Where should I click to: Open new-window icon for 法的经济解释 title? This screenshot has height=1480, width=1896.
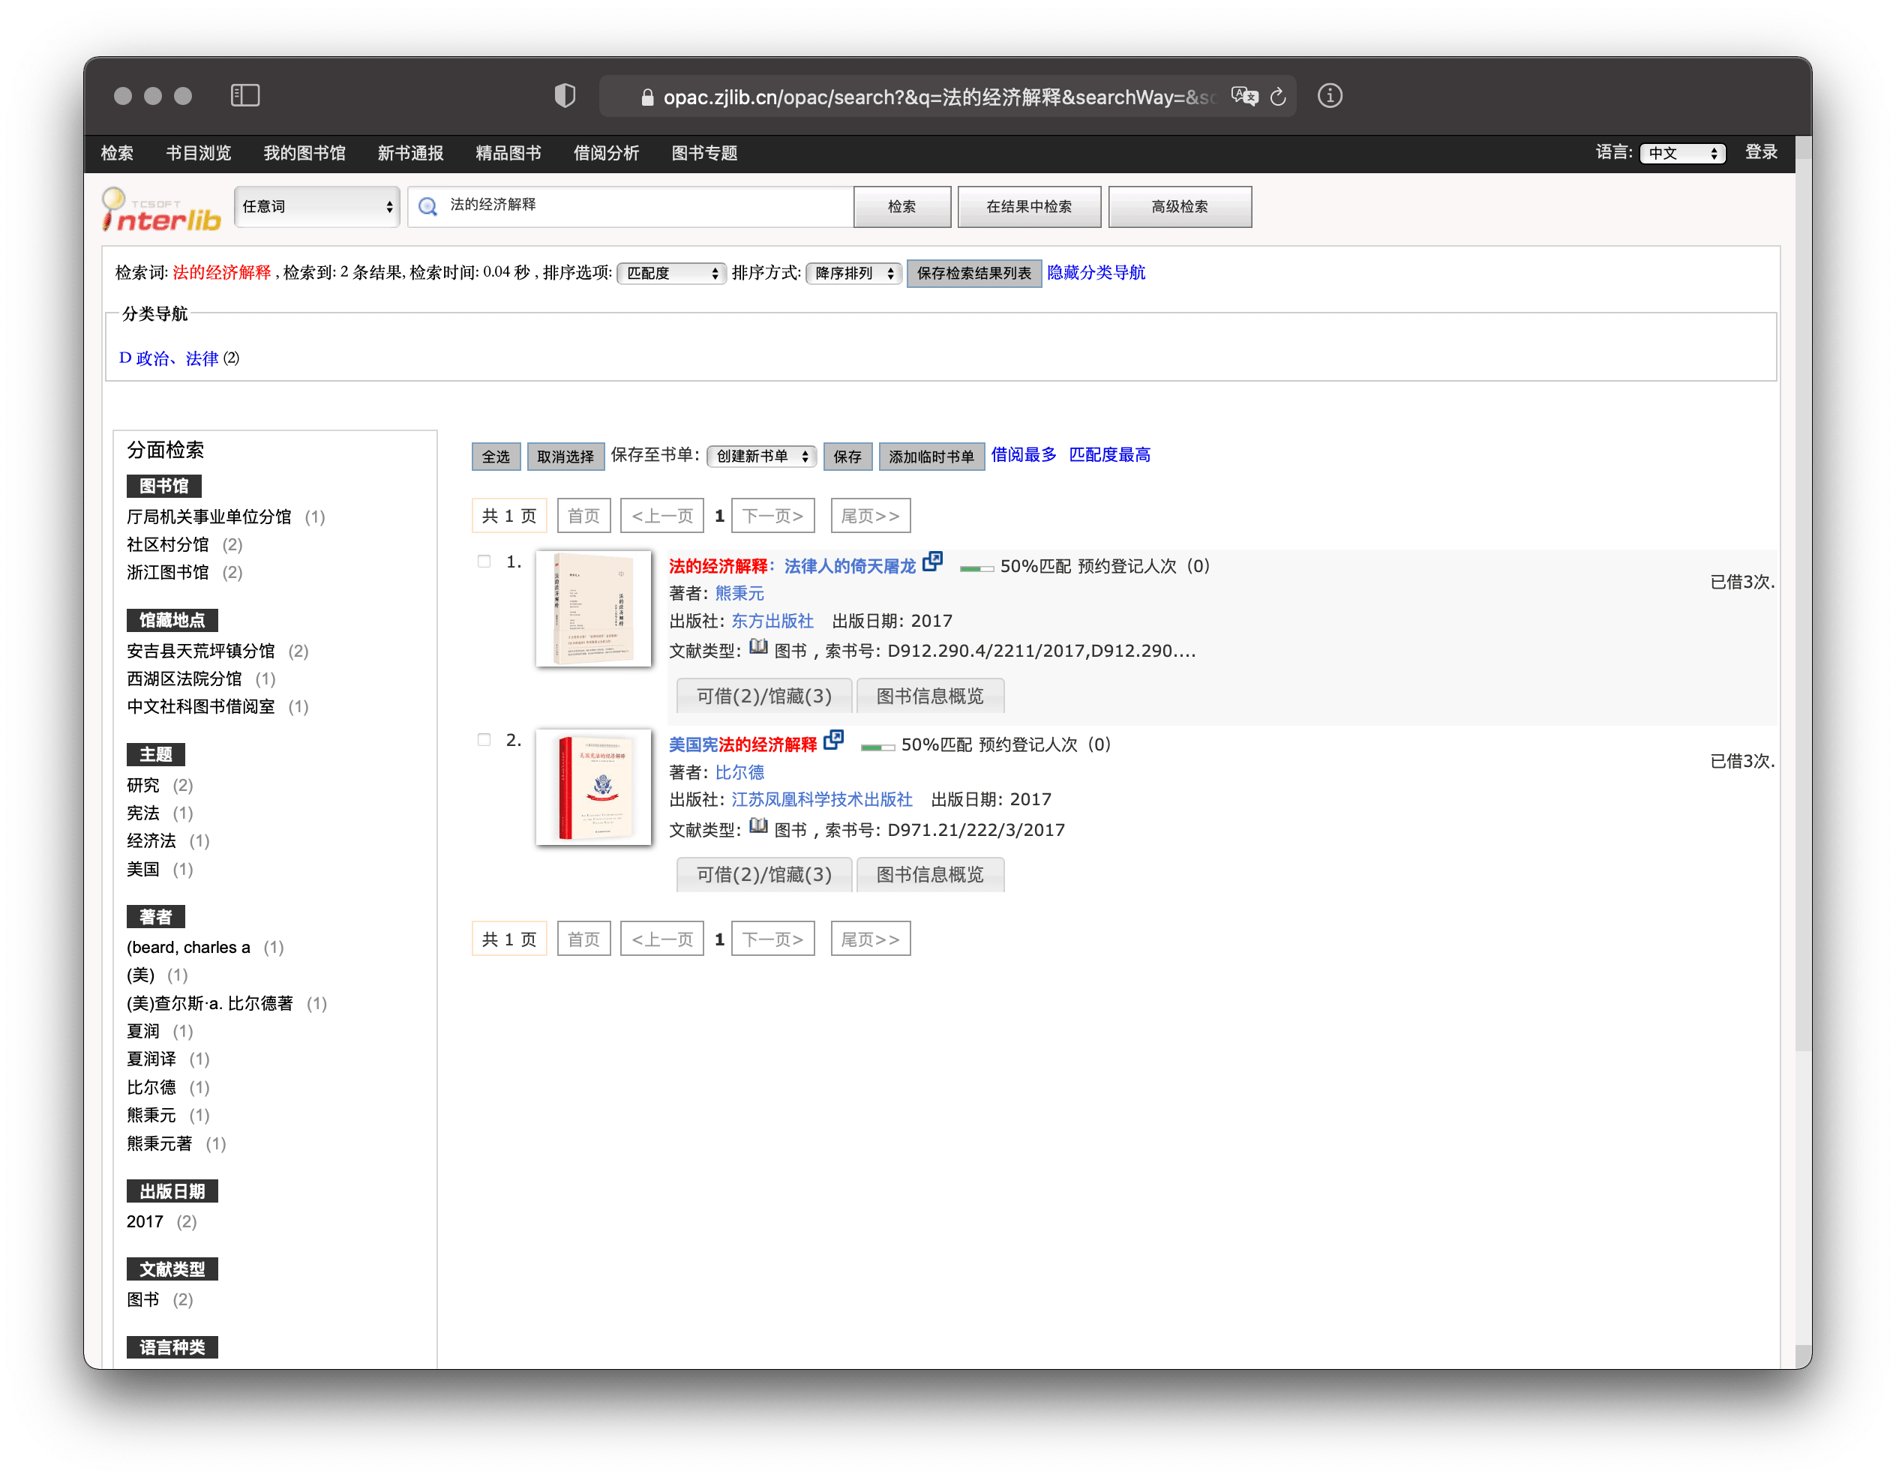(x=932, y=562)
